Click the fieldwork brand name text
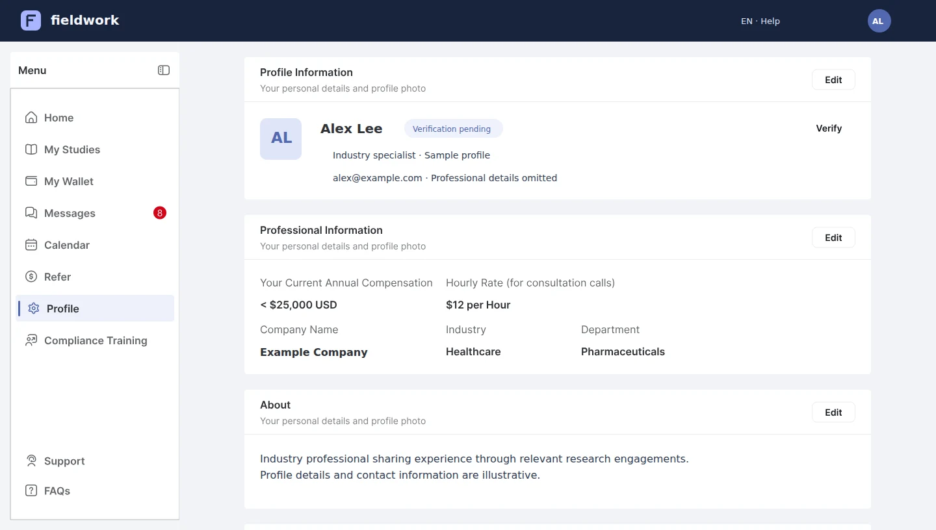The width and height of the screenshot is (936, 530). pyautogui.click(x=85, y=20)
